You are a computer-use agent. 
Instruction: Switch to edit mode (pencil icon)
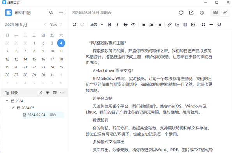coord(225,13)
